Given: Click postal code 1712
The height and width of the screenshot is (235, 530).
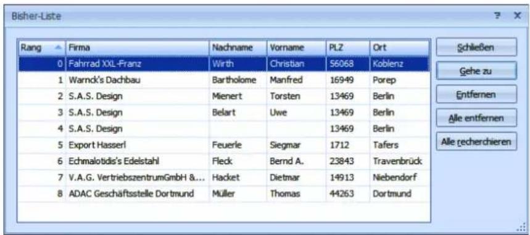Looking at the screenshot, I should coord(348,145).
